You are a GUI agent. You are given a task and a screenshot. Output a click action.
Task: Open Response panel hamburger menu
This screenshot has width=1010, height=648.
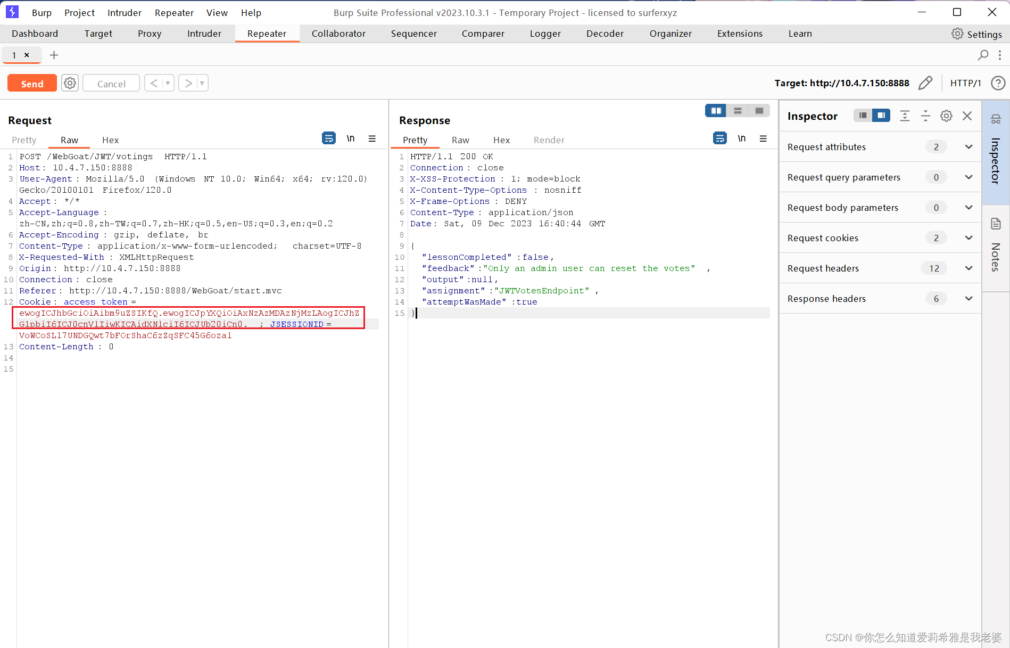click(763, 138)
